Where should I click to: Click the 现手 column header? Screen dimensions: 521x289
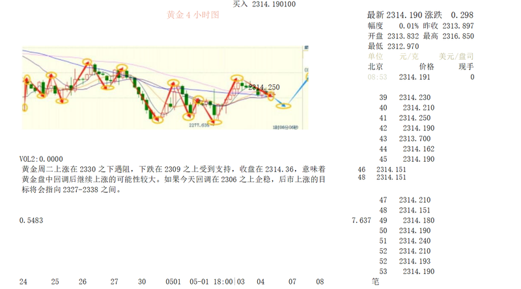pos(466,67)
